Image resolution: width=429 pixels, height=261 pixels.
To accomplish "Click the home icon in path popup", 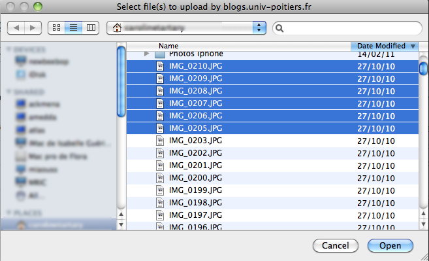I will click(x=117, y=27).
